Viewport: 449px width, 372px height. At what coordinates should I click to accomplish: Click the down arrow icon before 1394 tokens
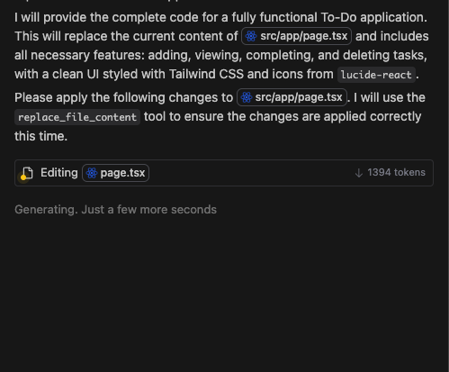point(359,173)
